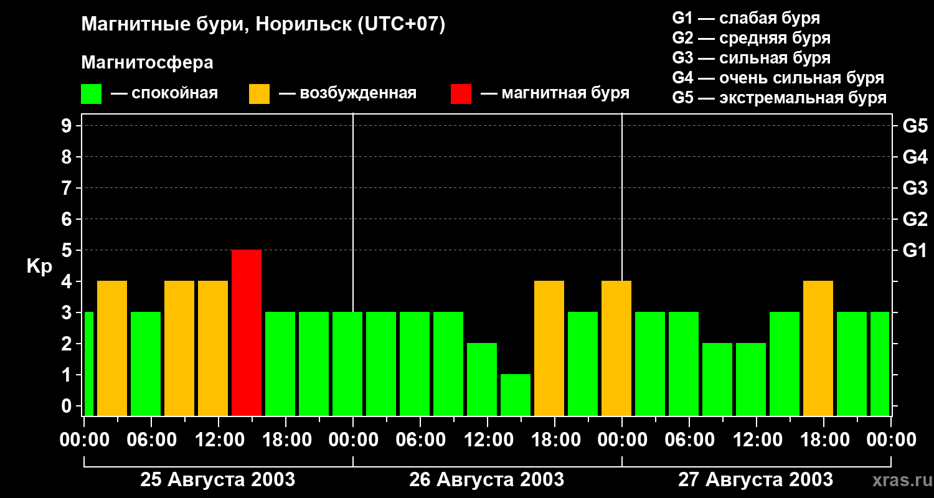Click the green bar crossing midnight into 26 August

pos(347,364)
